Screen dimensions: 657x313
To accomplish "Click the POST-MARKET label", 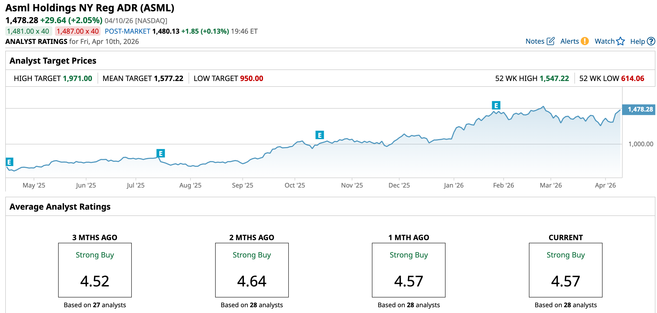I will coord(127,31).
